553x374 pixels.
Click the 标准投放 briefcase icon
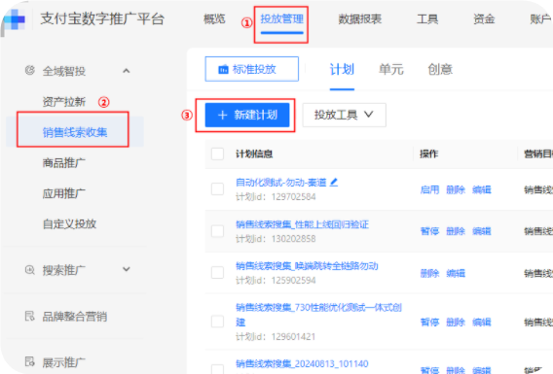(x=223, y=69)
